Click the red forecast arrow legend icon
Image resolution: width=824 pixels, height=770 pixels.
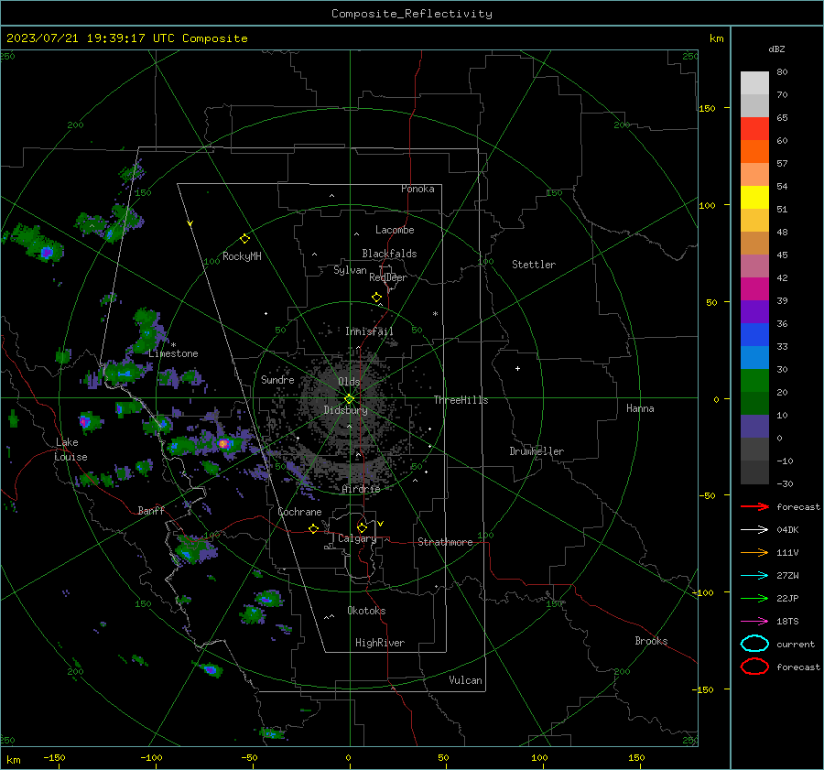tap(754, 506)
